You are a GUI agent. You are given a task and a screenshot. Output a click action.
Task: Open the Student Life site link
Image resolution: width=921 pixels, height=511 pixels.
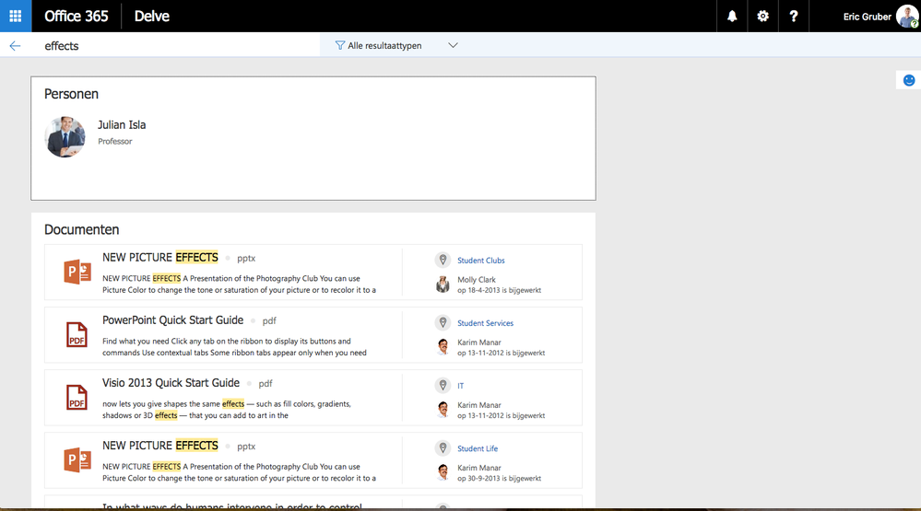478,448
